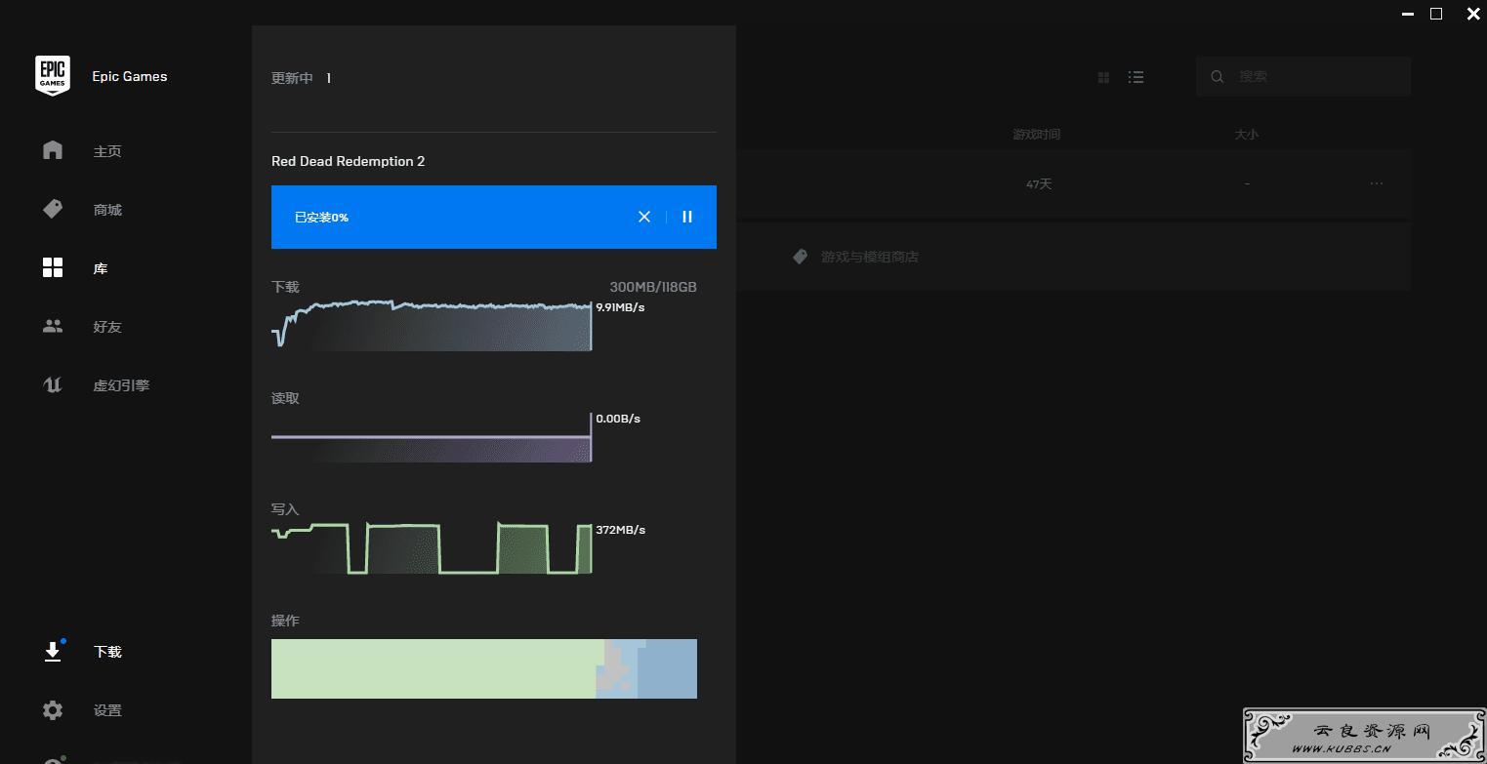Open the three-dot menu for the game row

tap(1376, 183)
